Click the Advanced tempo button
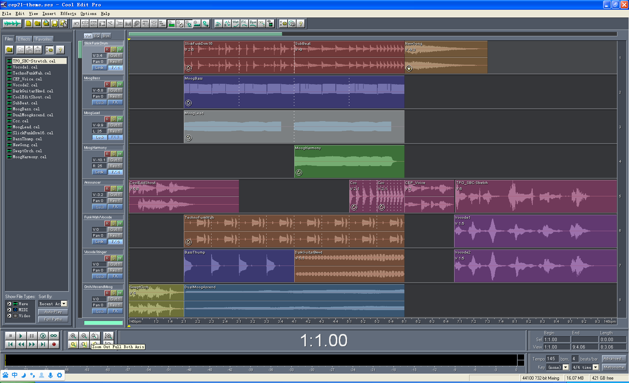The width and height of the screenshot is (629, 383). (x=614, y=358)
